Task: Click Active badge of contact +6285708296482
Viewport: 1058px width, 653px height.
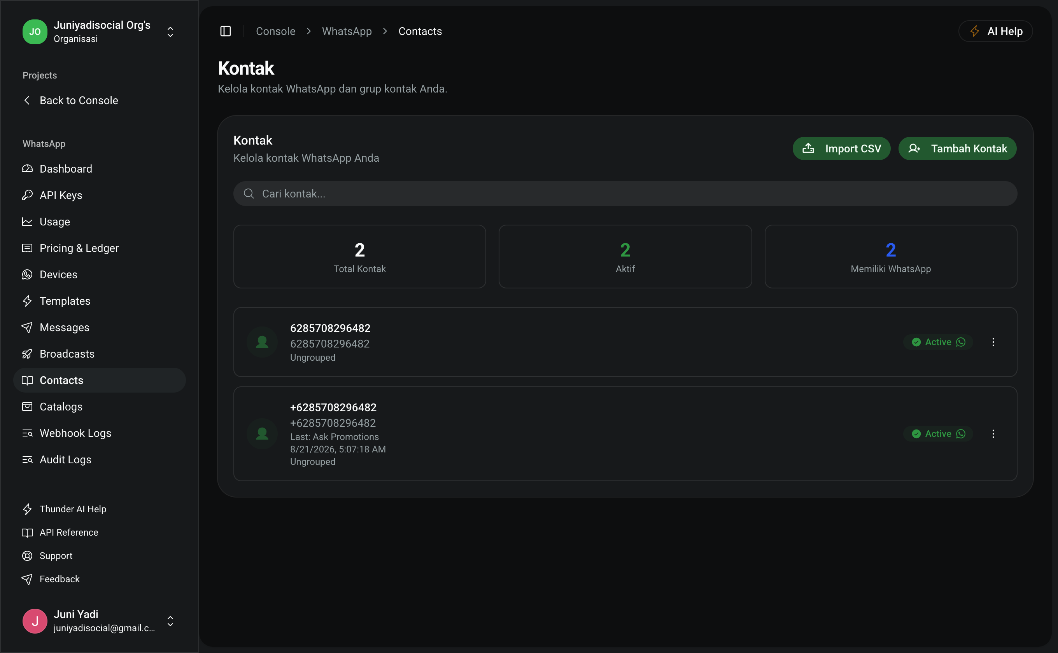Action: (x=938, y=434)
